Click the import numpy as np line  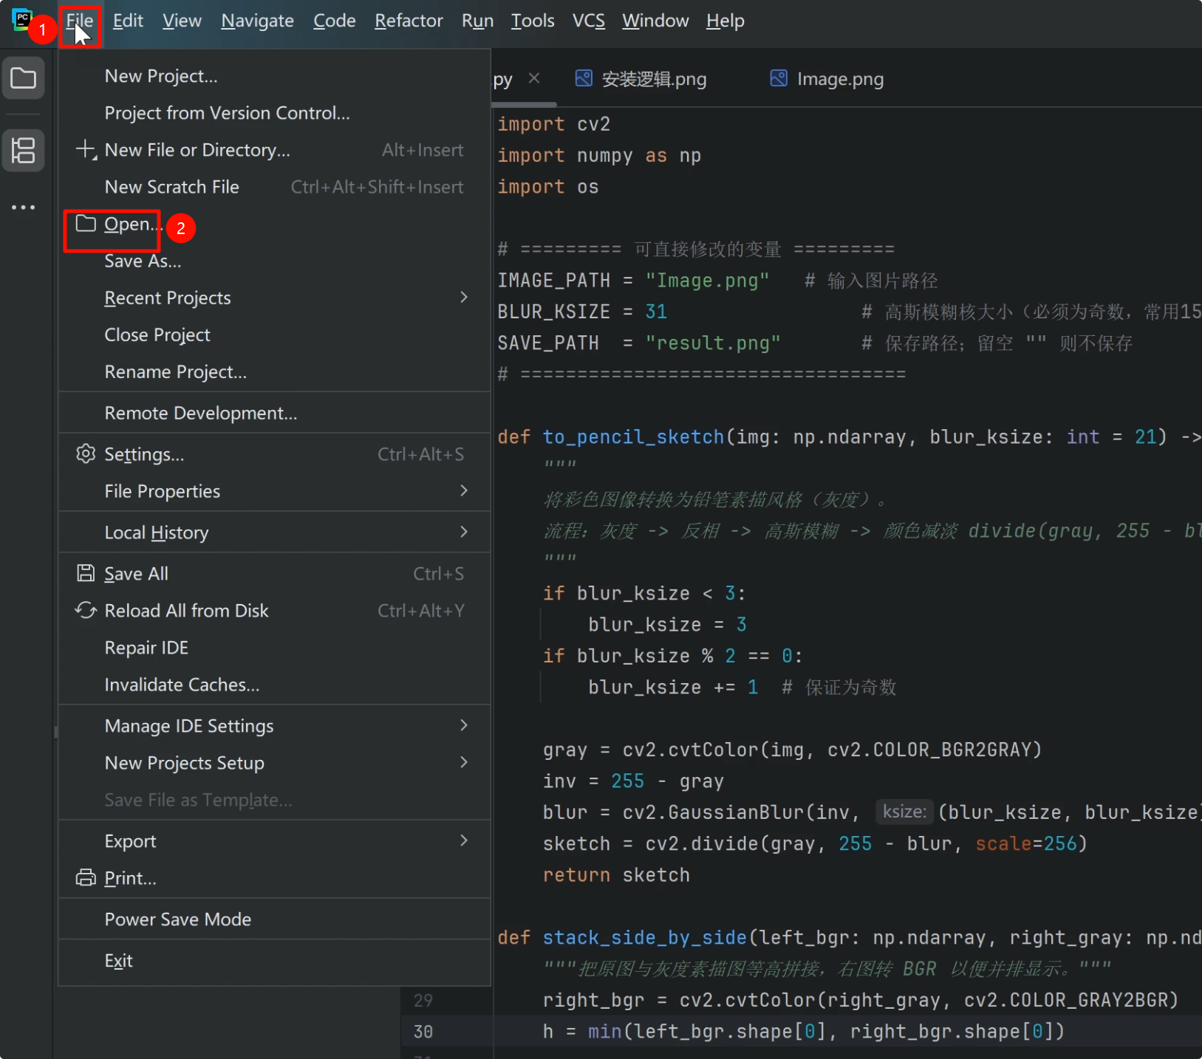point(599,156)
